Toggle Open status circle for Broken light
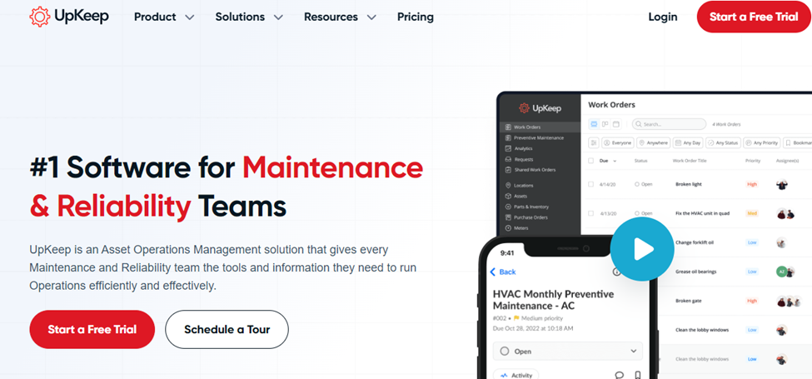This screenshot has width=812, height=379. pyautogui.click(x=637, y=184)
